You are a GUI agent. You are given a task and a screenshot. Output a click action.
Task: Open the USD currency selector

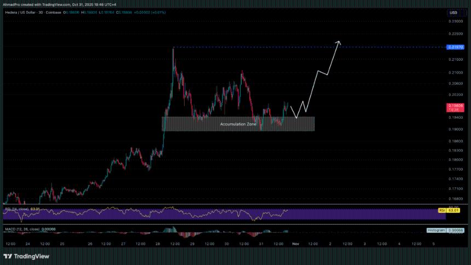[453, 13]
